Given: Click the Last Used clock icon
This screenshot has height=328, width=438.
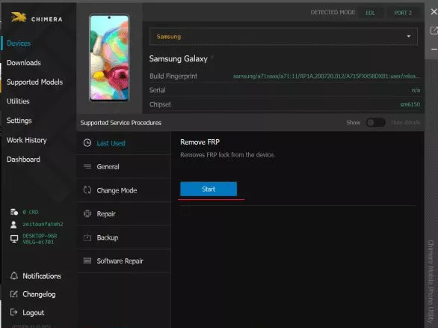Looking at the screenshot, I should click(x=87, y=143).
